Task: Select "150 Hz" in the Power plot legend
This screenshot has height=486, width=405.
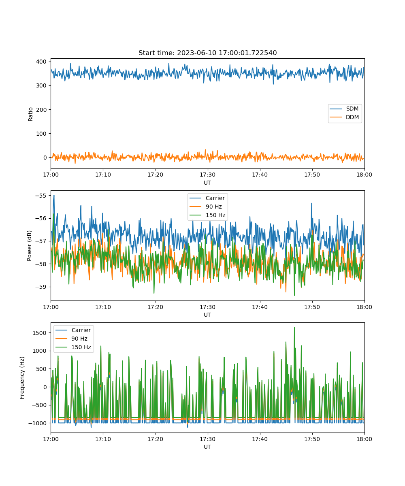Action: (215, 215)
